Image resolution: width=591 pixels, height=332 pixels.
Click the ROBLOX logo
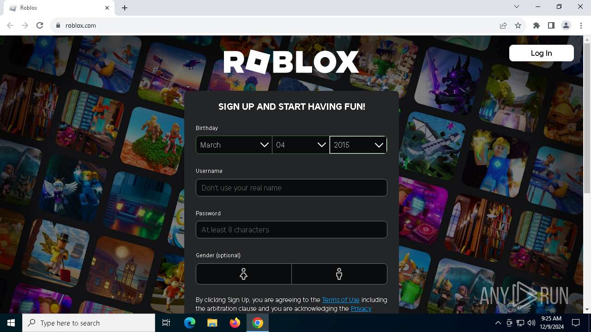pos(291,62)
